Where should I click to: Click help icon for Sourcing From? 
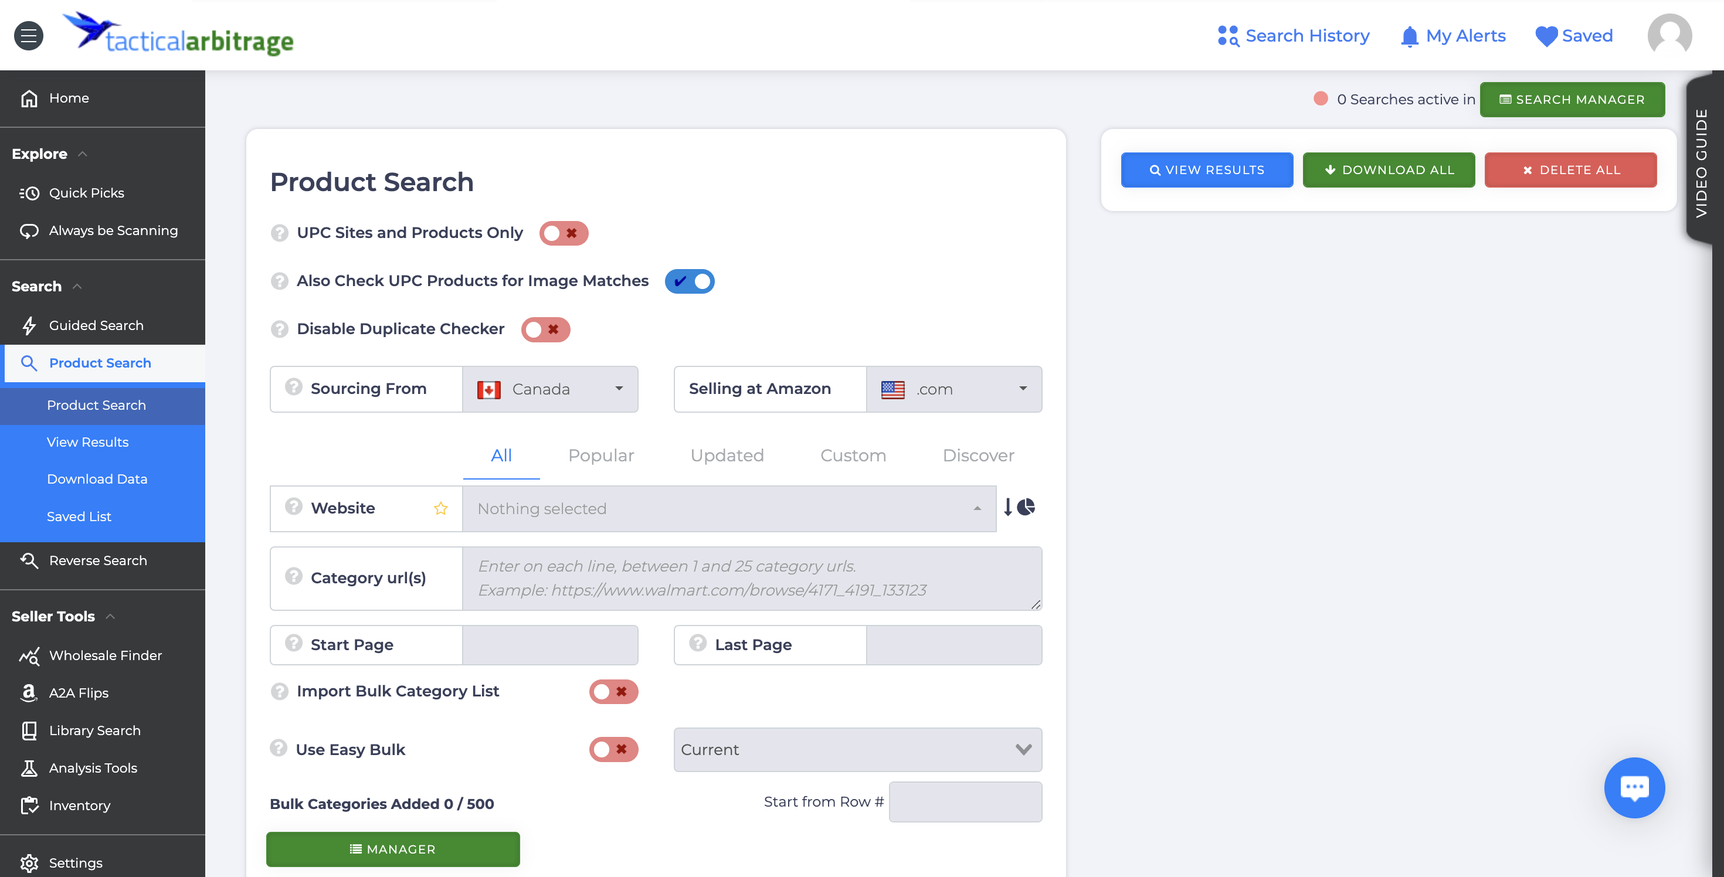tap(294, 387)
